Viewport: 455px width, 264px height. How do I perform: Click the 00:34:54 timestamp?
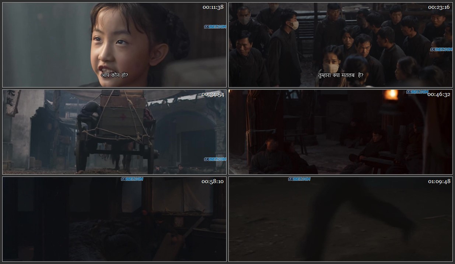pyautogui.click(x=213, y=94)
